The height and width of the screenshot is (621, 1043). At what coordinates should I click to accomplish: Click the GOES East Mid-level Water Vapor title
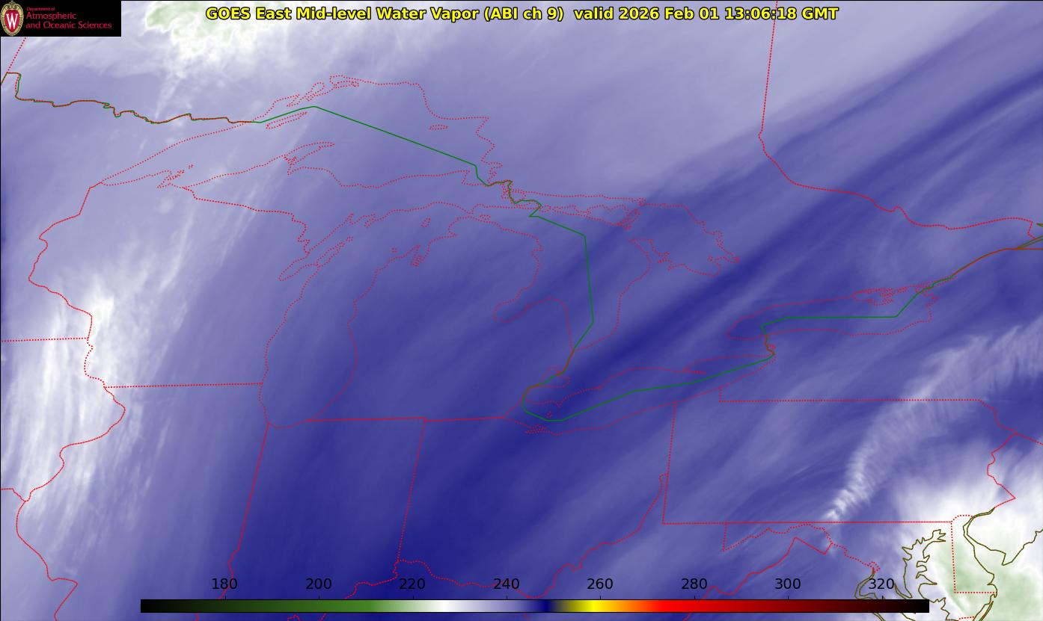coord(385,13)
